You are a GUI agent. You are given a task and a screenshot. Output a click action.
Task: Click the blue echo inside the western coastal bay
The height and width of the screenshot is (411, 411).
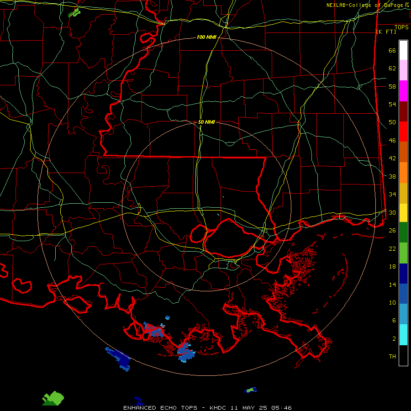tap(153, 330)
